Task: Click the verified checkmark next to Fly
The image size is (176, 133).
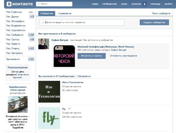Action: 69,109
